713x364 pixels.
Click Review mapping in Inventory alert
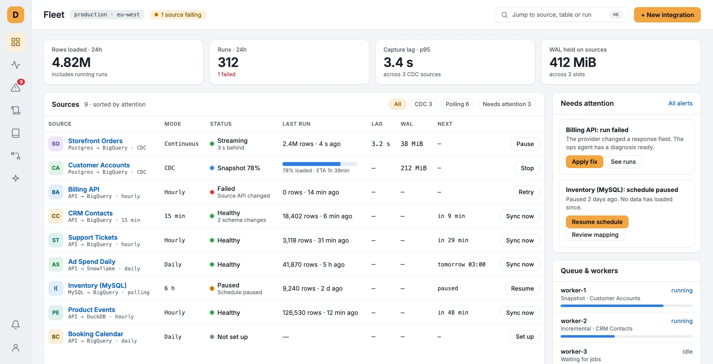pyautogui.click(x=595, y=235)
